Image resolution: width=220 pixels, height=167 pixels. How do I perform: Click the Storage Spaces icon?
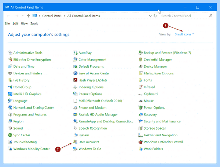tap(140, 128)
